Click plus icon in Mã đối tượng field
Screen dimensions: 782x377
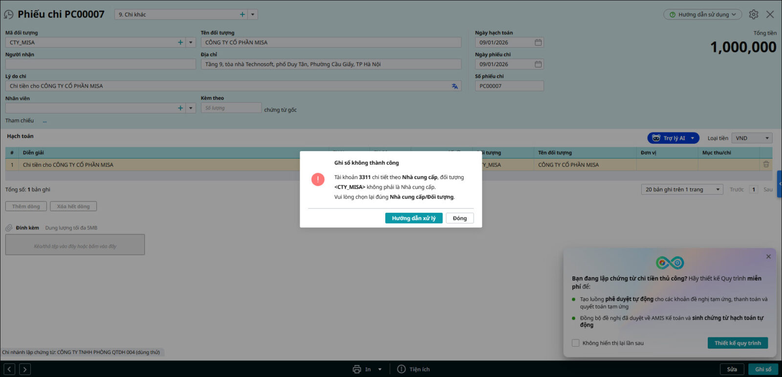(180, 43)
